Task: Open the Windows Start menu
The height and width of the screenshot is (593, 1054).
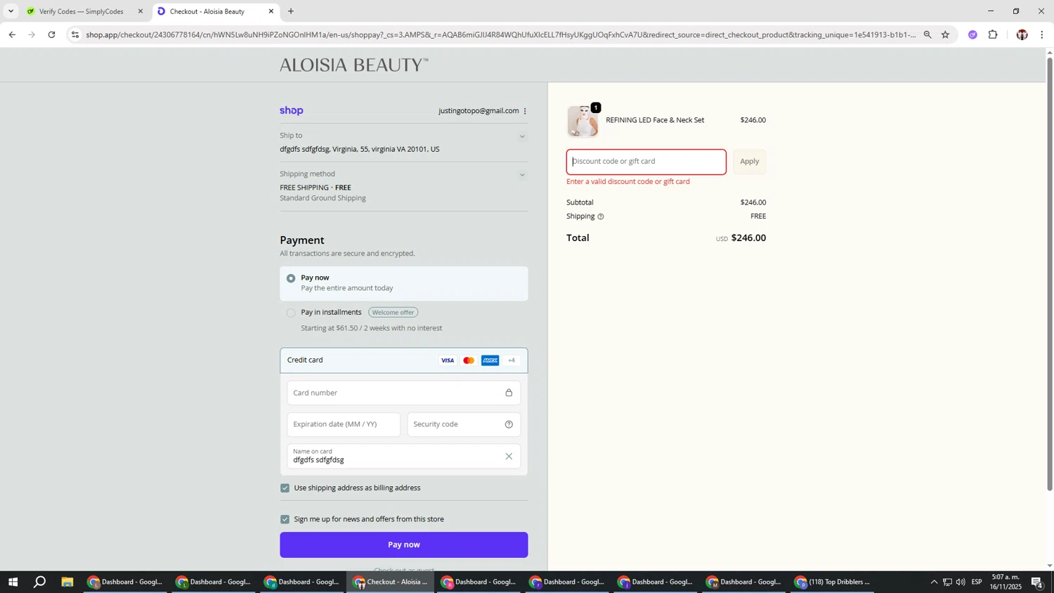Action: [12, 582]
